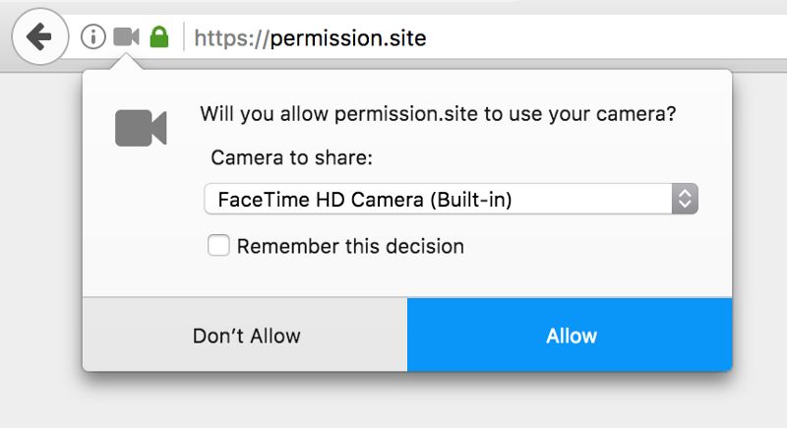
Task: Click the large camera icon in the popup
Action: (141, 128)
